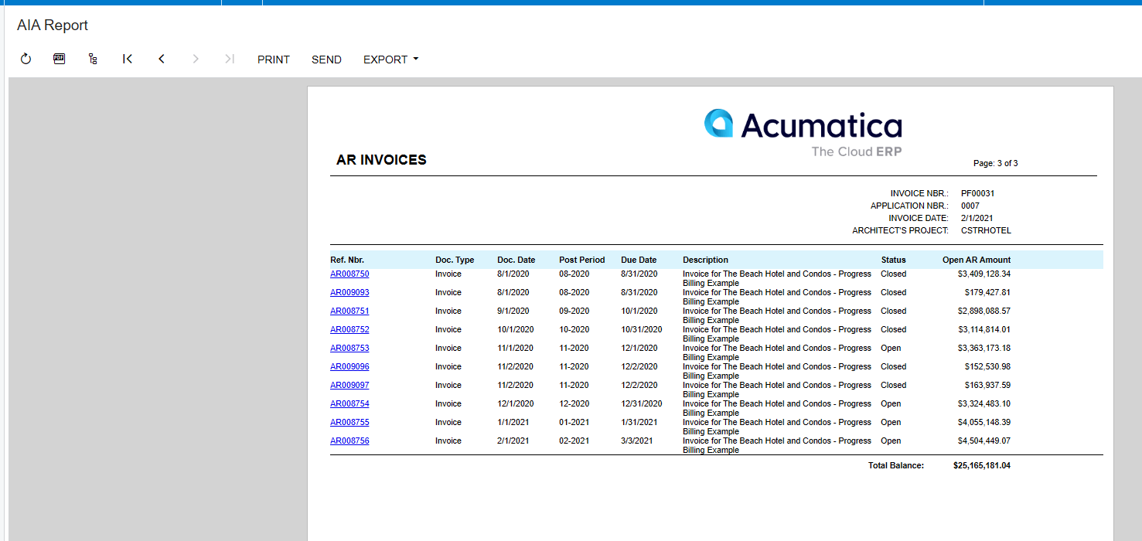This screenshot has height=541, width=1142.
Task: Click the last page arrow
Action: (x=230, y=59)
